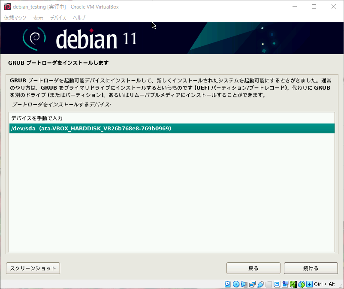Maximize the VirtualBox window
The image size is (344, 289).
(314, 6)
